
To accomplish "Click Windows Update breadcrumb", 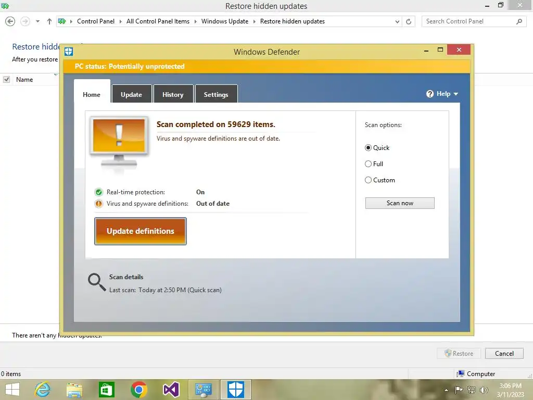I will tap(225, 21).
